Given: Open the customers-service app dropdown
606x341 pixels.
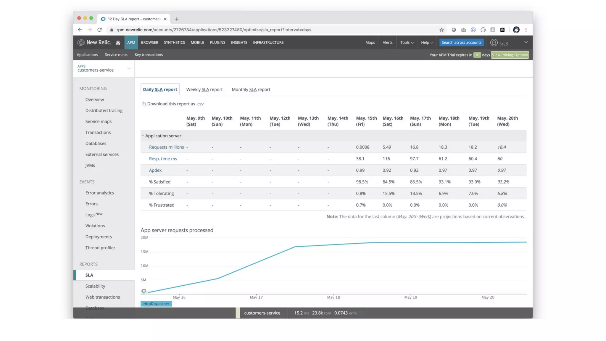Looking at the screenshot, I should pyautogui.click(x=129, y=68).
